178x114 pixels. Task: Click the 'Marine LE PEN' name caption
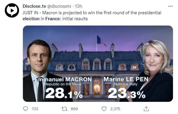(x=126, y=79)
